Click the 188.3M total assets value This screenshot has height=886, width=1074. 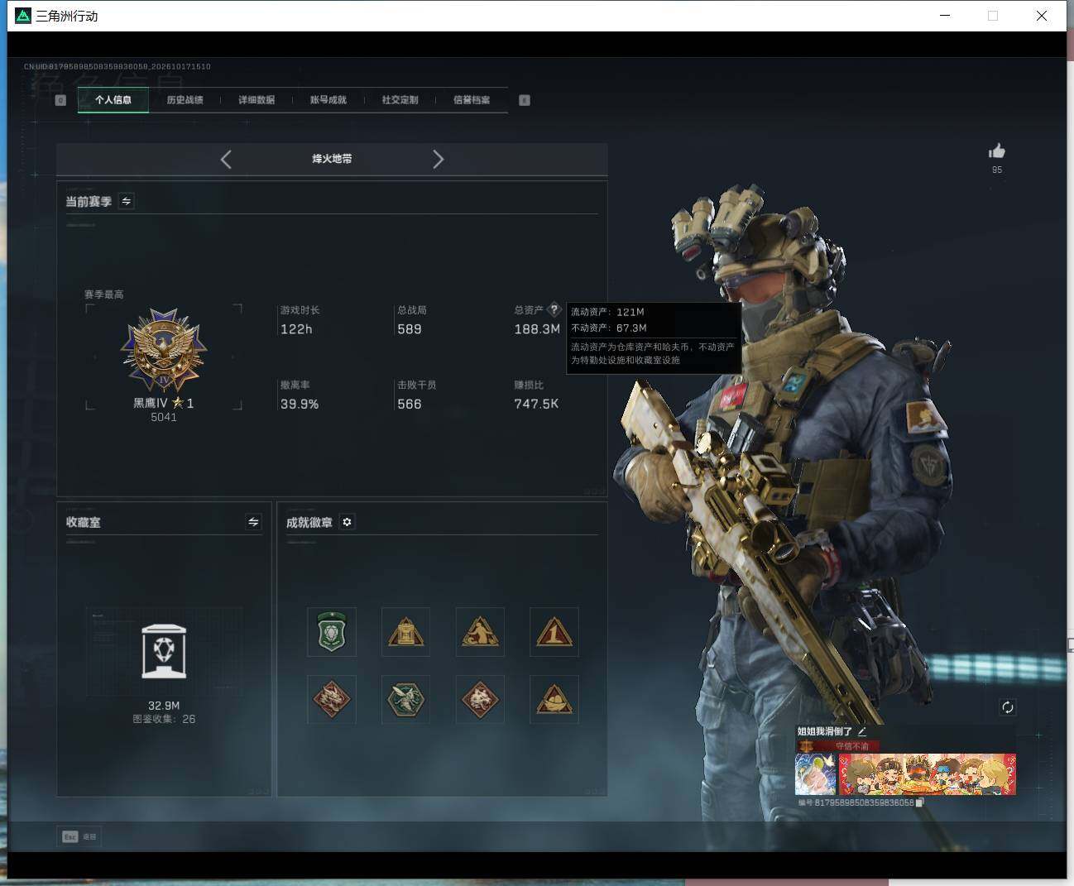(537, 329)
